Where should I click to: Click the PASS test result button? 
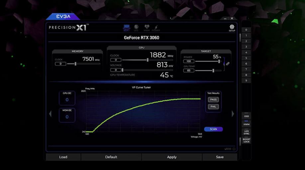coord(213,100)
